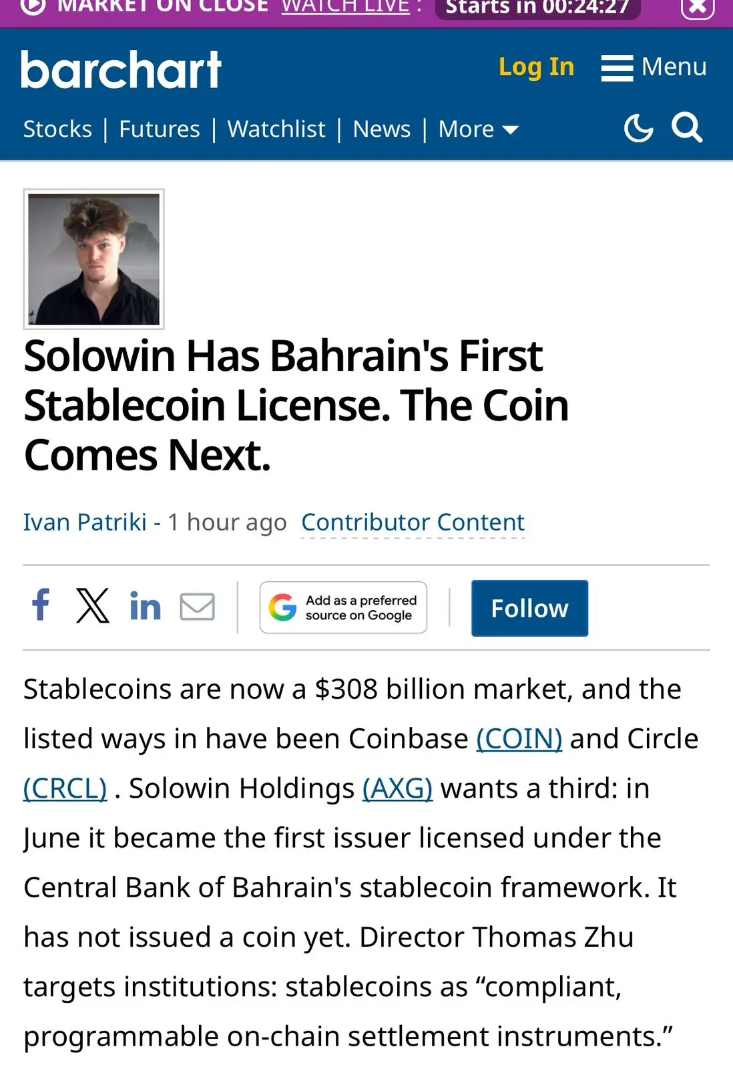733x1069 pixels.
Task: Open the hamburger Menu
Action: [x=654, y=67]
